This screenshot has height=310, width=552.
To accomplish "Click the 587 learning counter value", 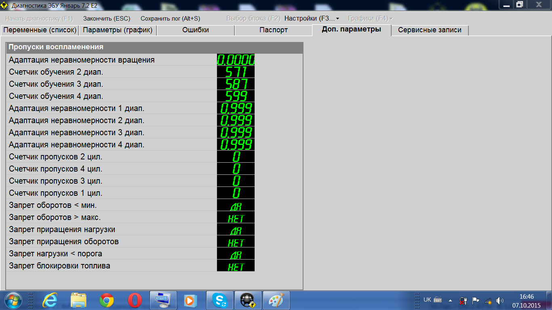I will point(236,84).
